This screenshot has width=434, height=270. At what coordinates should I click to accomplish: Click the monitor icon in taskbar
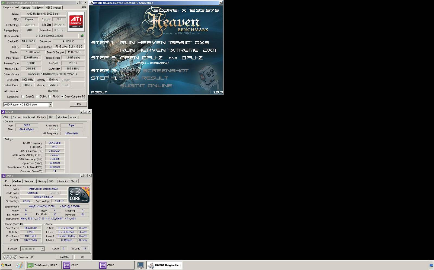click(x=140, y=265)
